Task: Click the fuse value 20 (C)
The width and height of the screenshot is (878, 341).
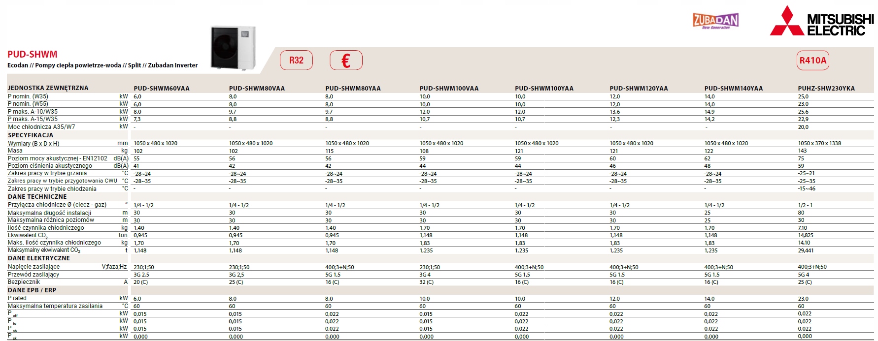Action: (140, 282)
